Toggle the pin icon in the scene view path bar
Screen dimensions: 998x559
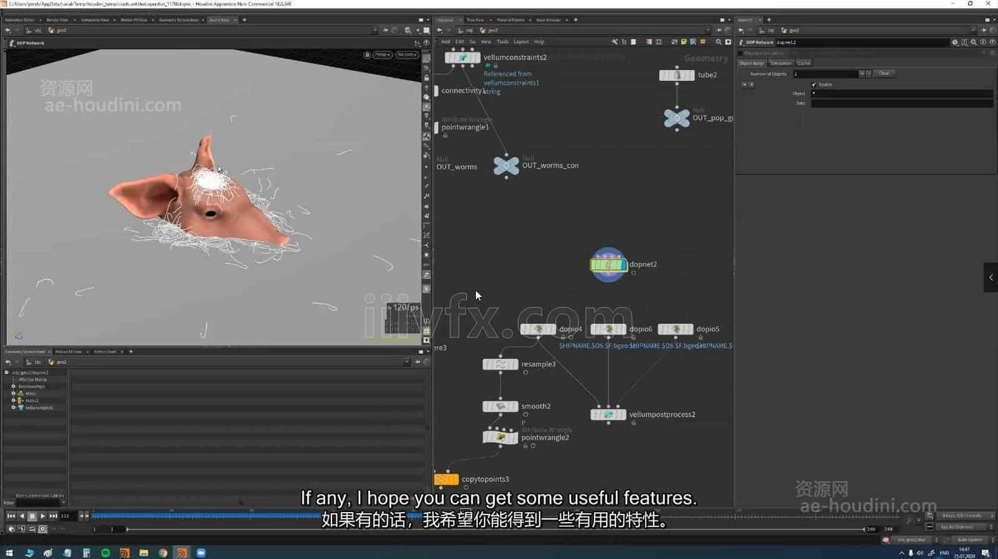(x=385, y=30)
